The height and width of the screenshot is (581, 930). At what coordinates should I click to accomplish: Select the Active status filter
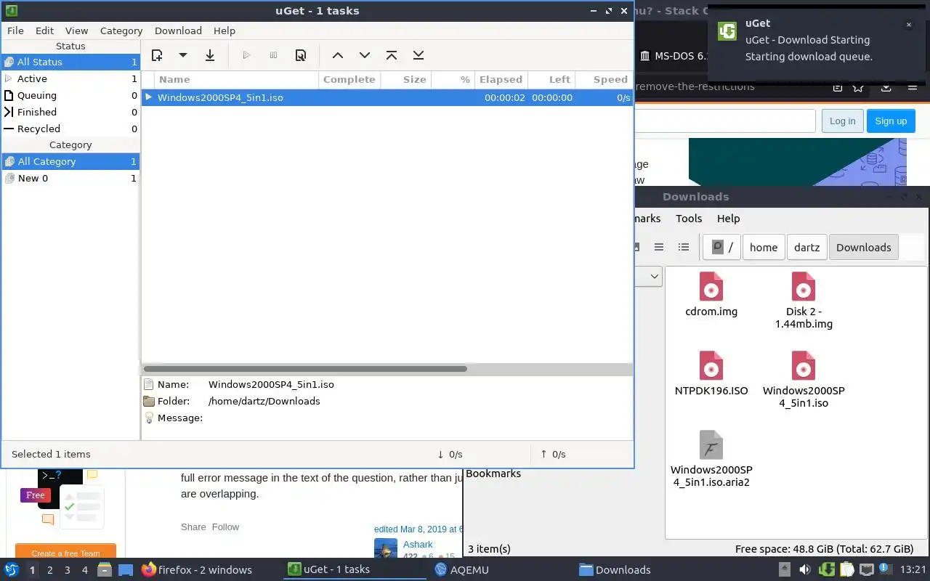click(x=70, y=78)
